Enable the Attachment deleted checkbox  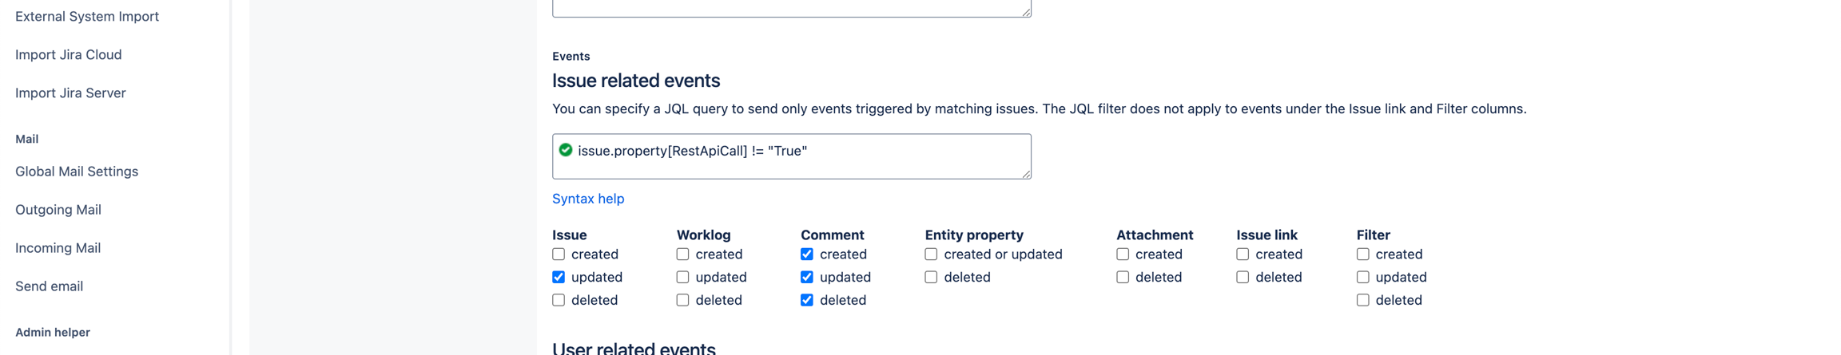coord(1123,278)
